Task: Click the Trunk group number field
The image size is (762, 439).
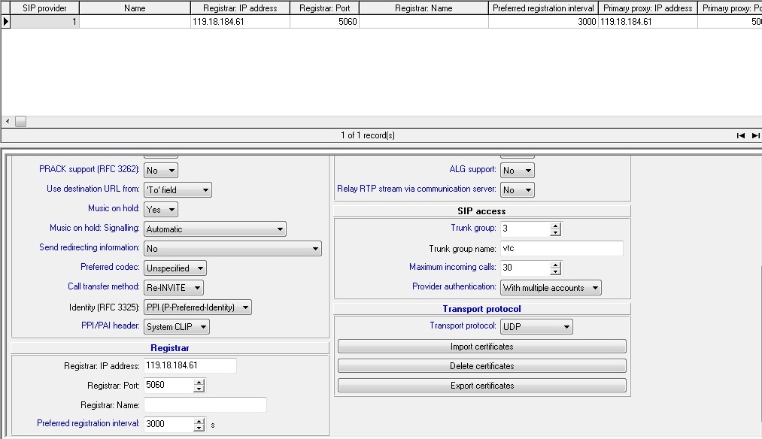Action: coord(525,229)
